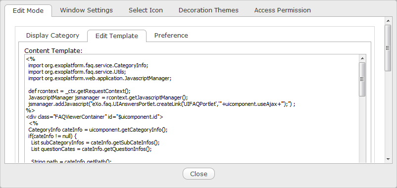Viewport: 397px width, 188px height.
Task: Place cursor on the FAQViewerContainer div line
Action: click(x=95, y=117)
